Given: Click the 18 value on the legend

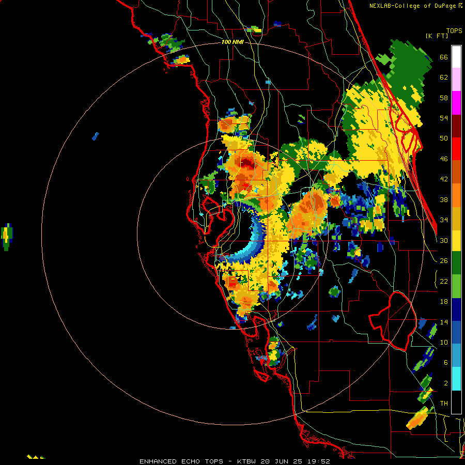Looking at the screenshot, I should (x=444, y=302).
